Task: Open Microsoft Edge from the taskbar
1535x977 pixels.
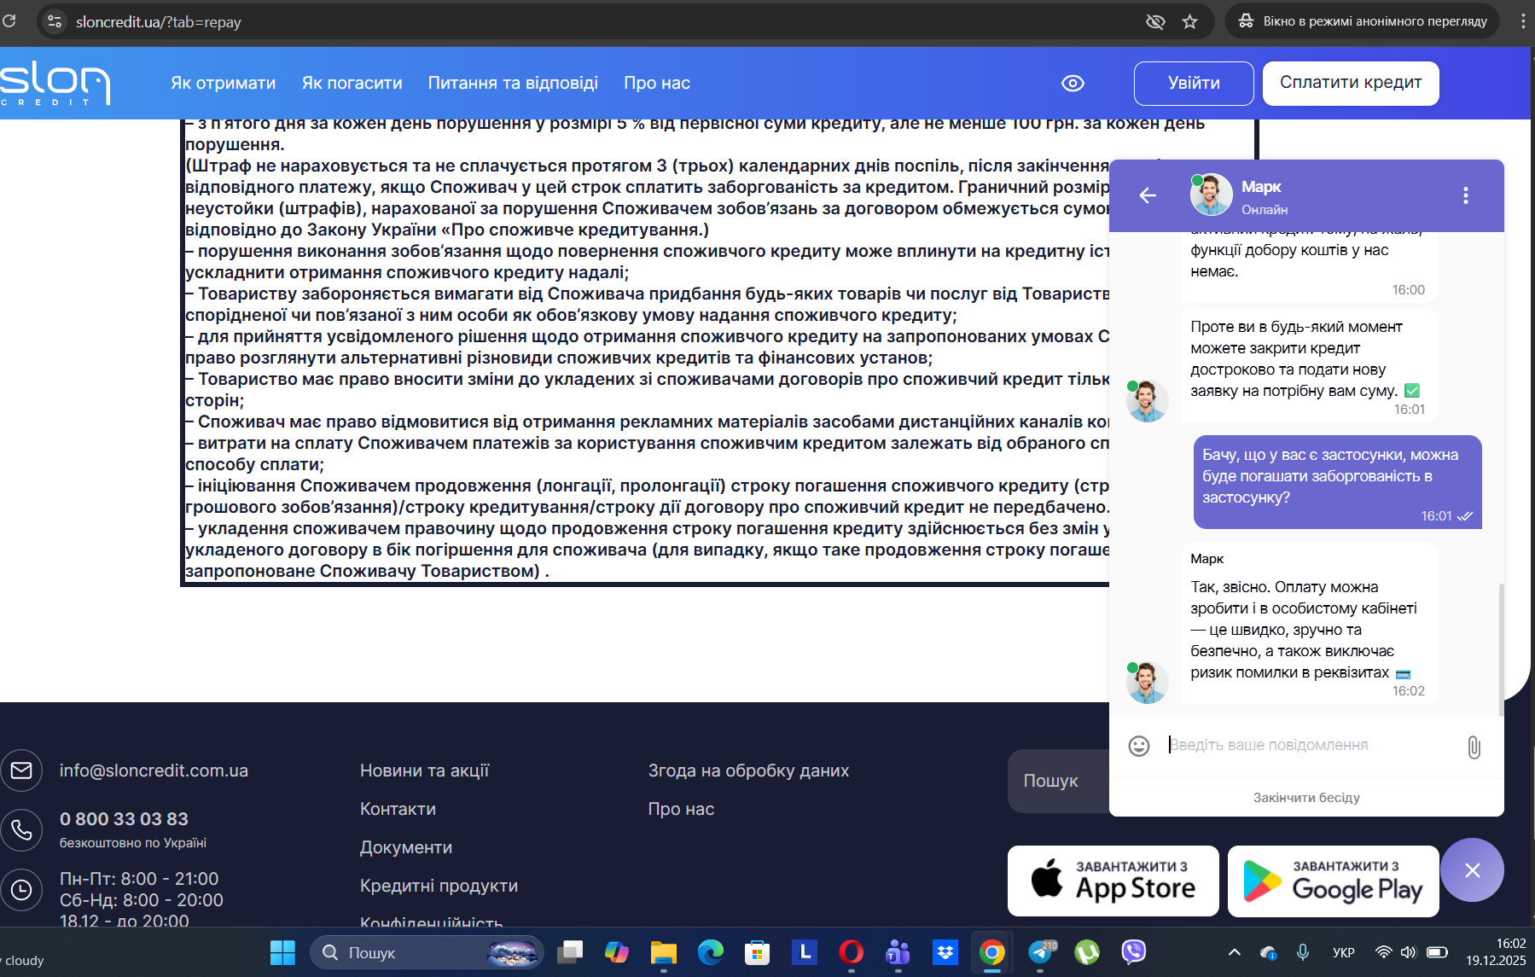Action: click(710, 952)
